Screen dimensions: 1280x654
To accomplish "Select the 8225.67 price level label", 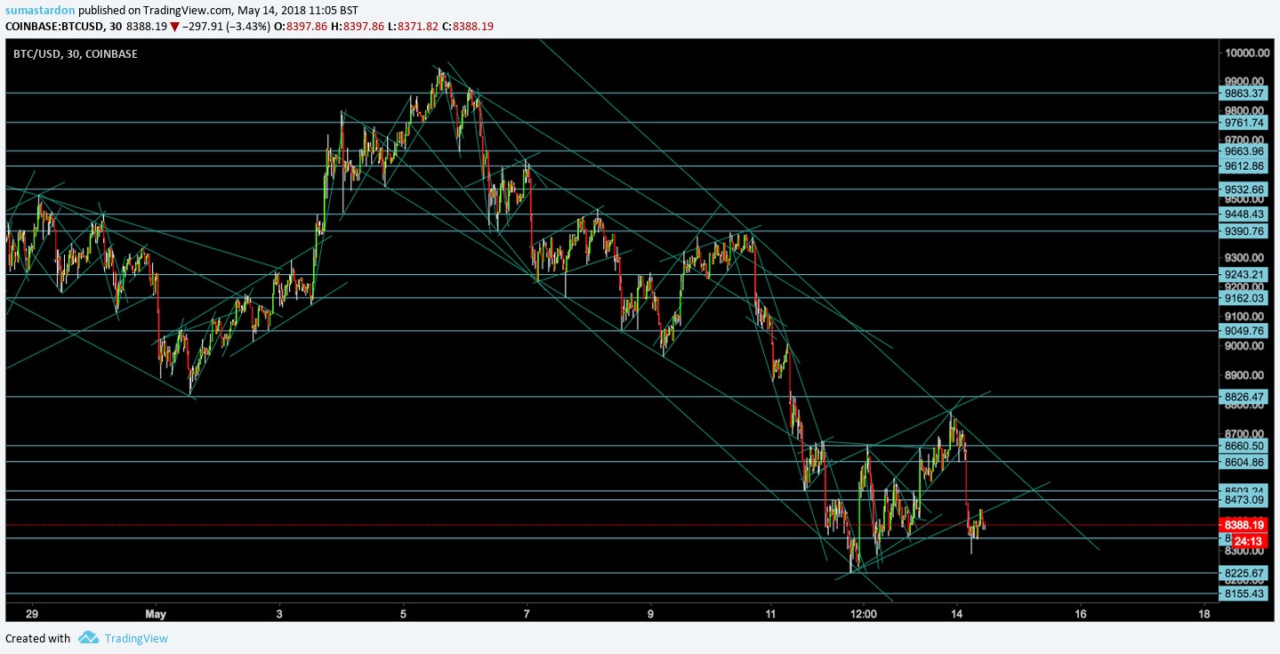I will pyautogui.click(x=1244, y=573).
